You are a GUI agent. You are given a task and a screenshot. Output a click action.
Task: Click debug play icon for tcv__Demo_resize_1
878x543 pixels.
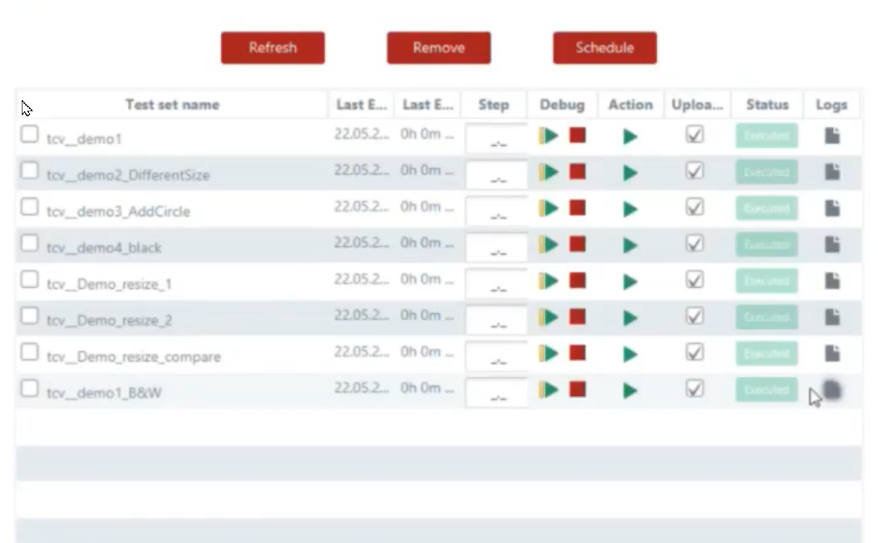point(549,281)
